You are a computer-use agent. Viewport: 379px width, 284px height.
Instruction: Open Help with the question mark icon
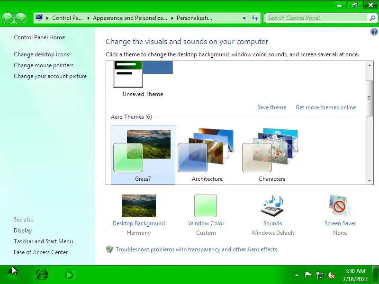[x=374, y=32]
